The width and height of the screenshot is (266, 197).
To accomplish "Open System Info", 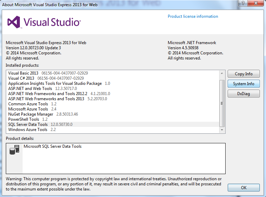I will tap(244, 84).
